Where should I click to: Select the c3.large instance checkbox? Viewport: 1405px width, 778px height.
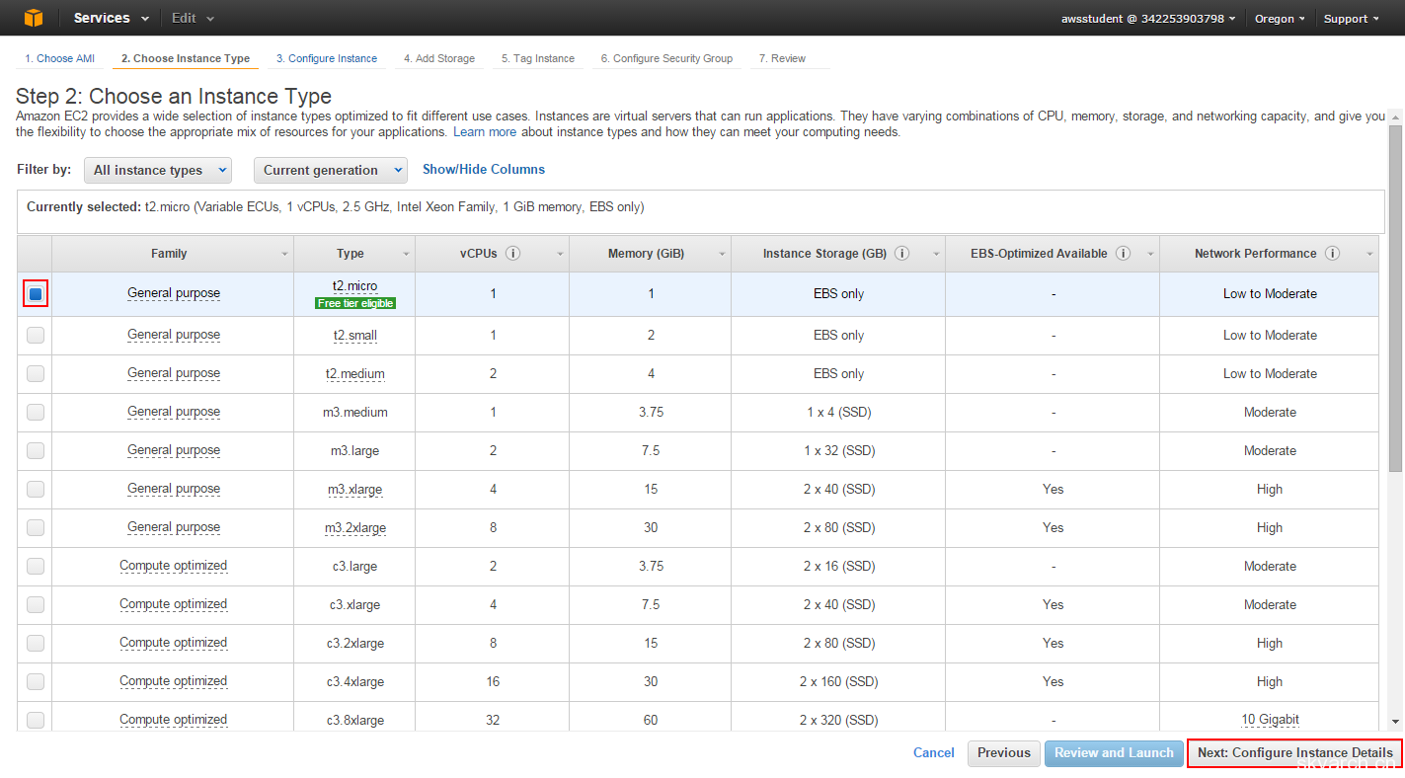coord(36,566)
